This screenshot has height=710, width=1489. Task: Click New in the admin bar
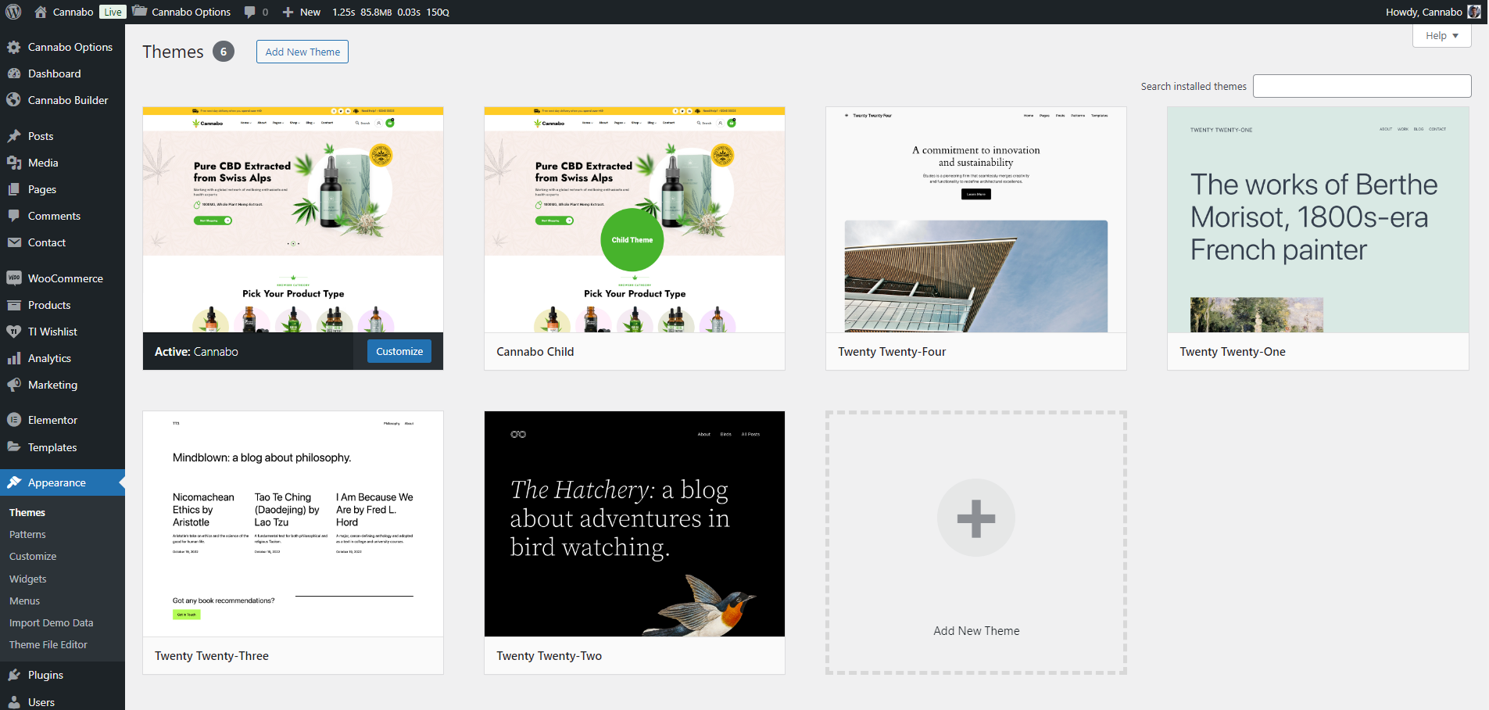pyautogui.click(x=310, y=12)
